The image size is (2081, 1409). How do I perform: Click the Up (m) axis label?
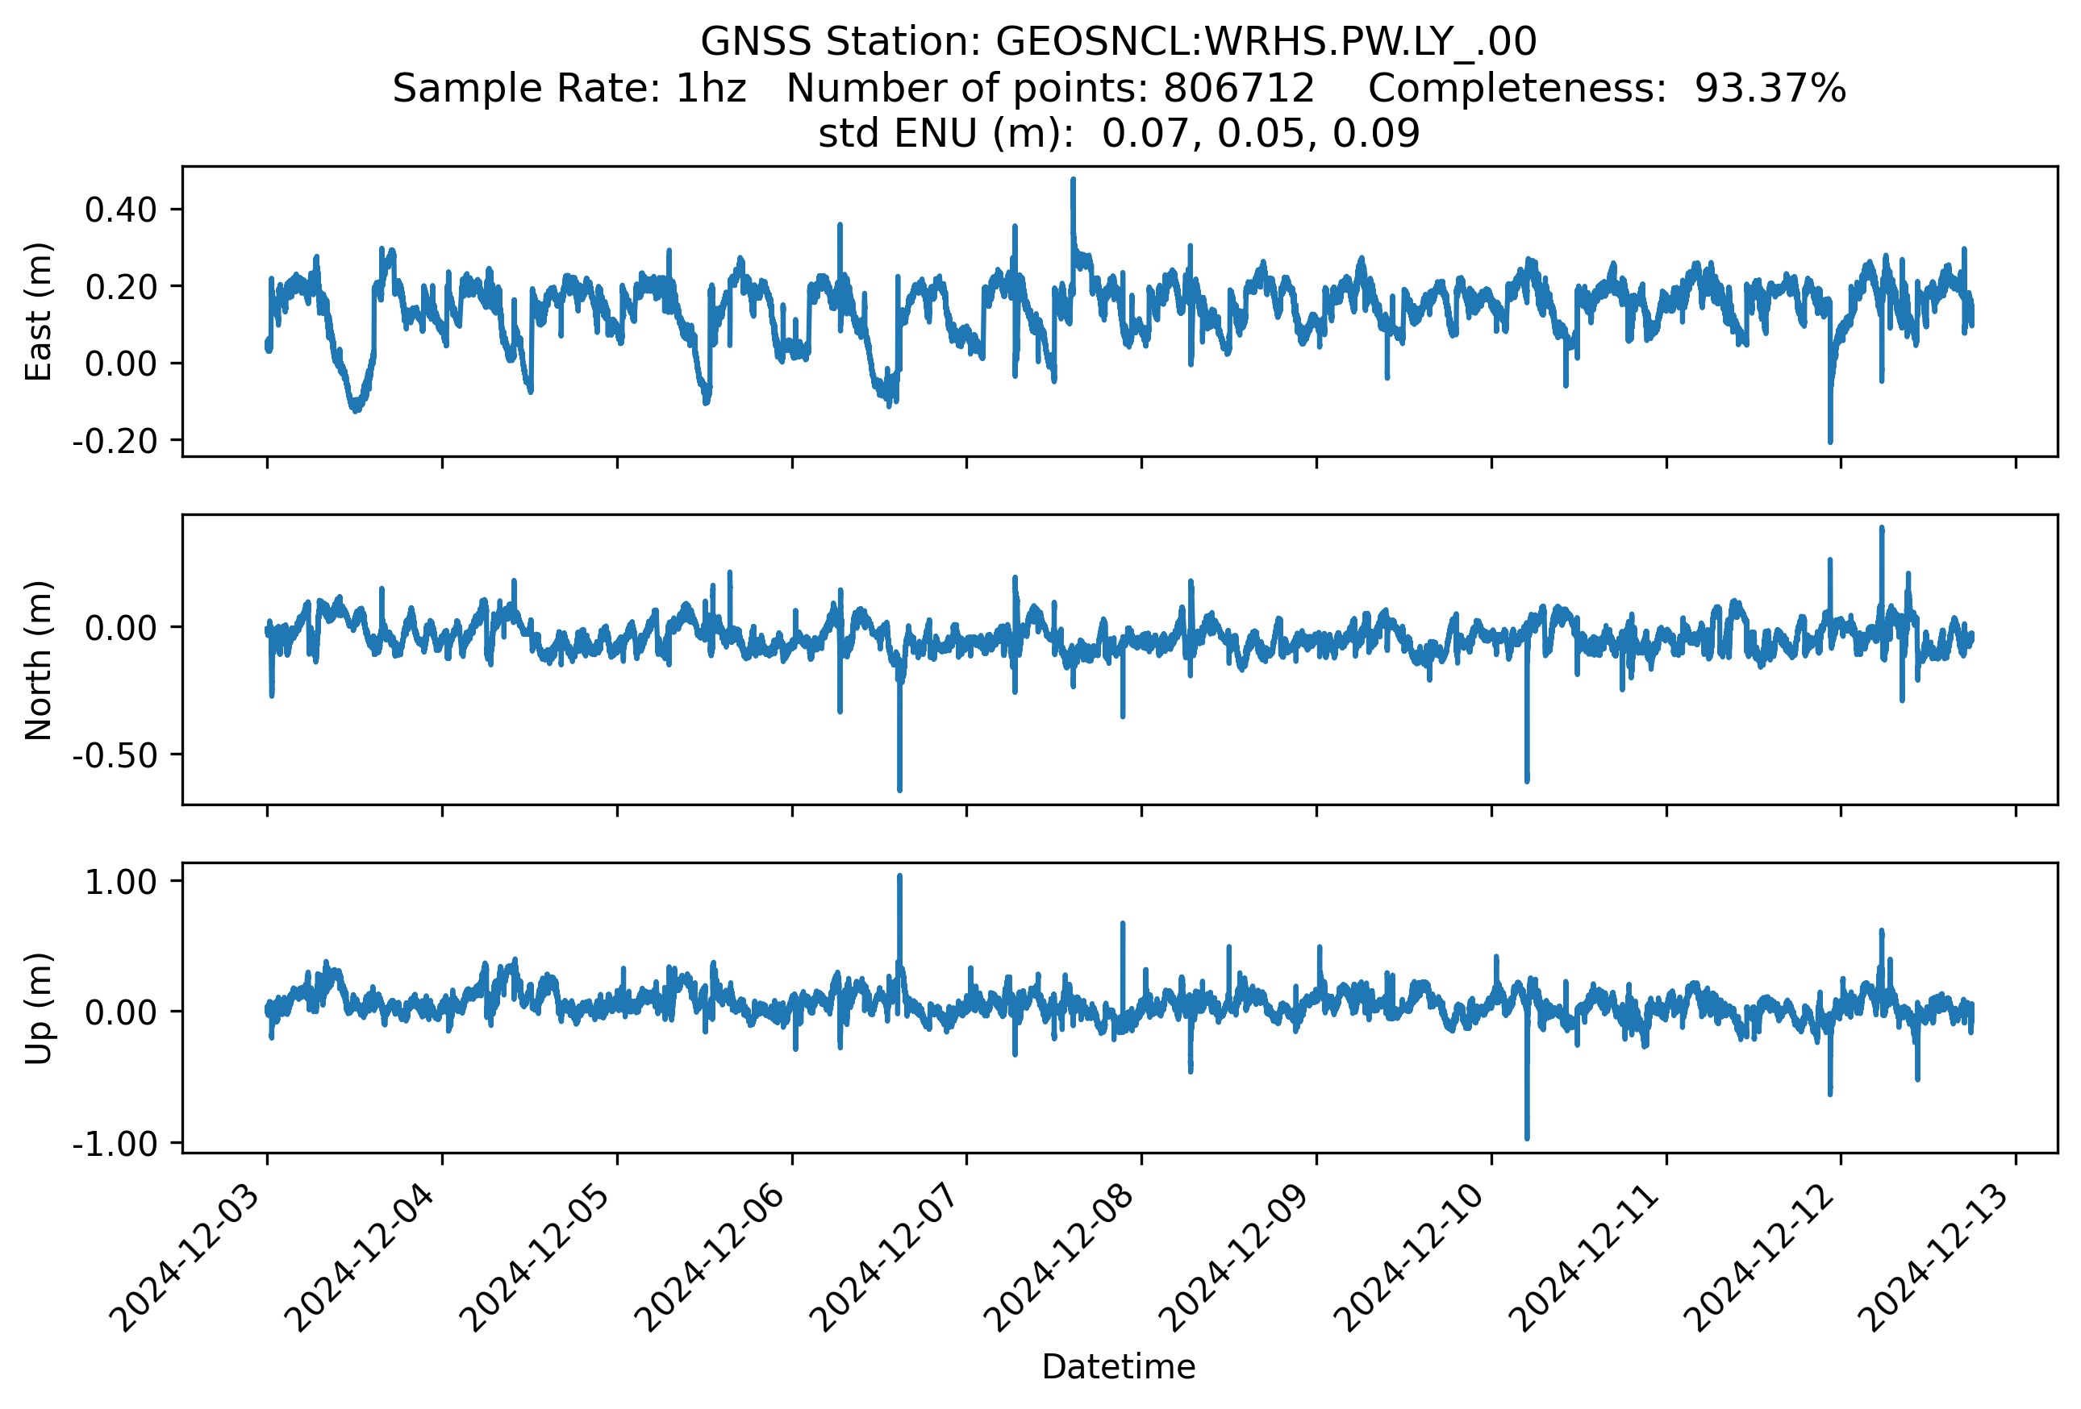point(38,1008)
